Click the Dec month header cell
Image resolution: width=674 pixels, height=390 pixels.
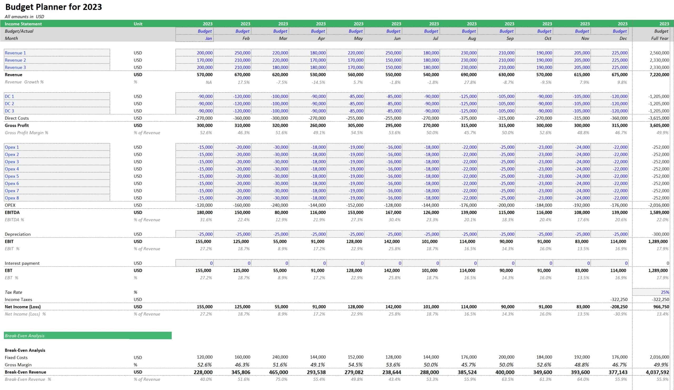(x=623, y=38)
